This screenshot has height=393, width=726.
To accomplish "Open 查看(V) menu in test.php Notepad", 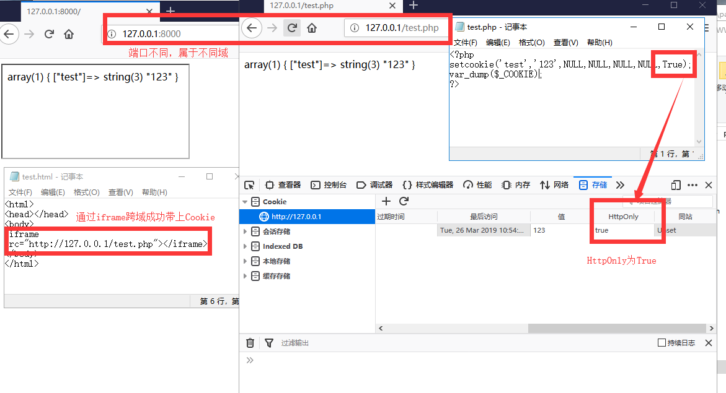I will tap(566, 43).
